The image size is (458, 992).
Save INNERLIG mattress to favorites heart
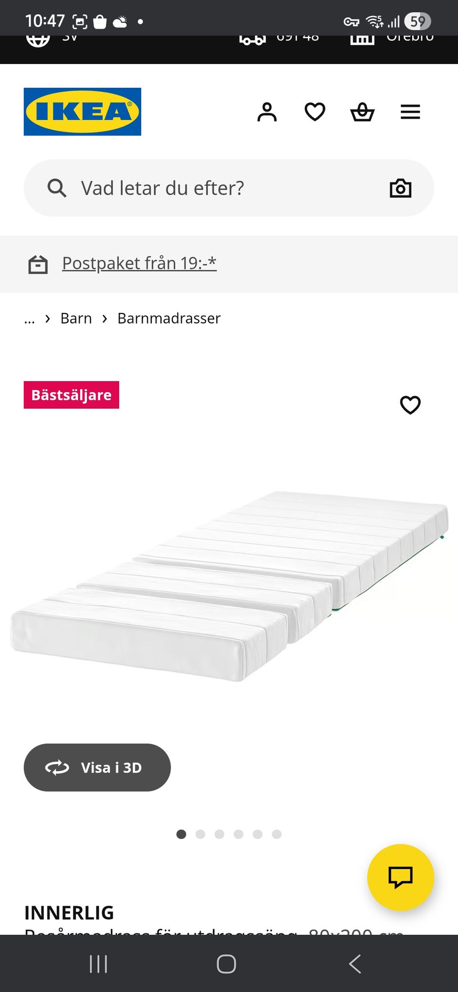tap(410, 405)
